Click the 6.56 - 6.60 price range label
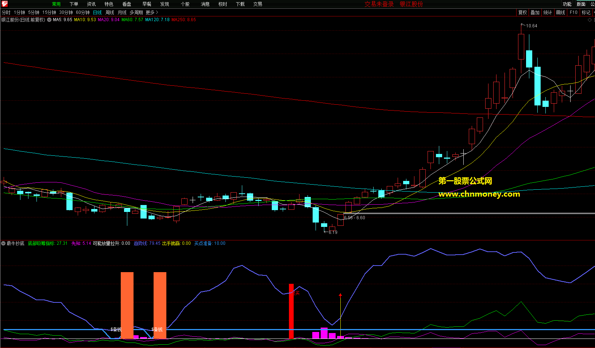Image resolution: width=595 pixels, height=348 pixels. (x=354, y=218)
